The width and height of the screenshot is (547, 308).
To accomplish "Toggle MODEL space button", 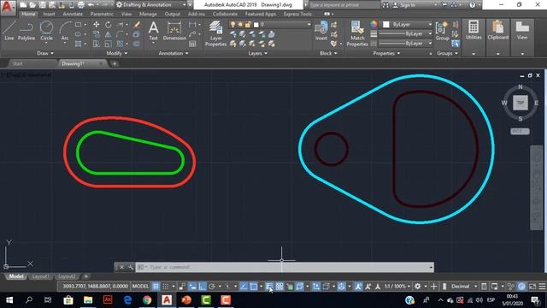I will pos(140,287).
